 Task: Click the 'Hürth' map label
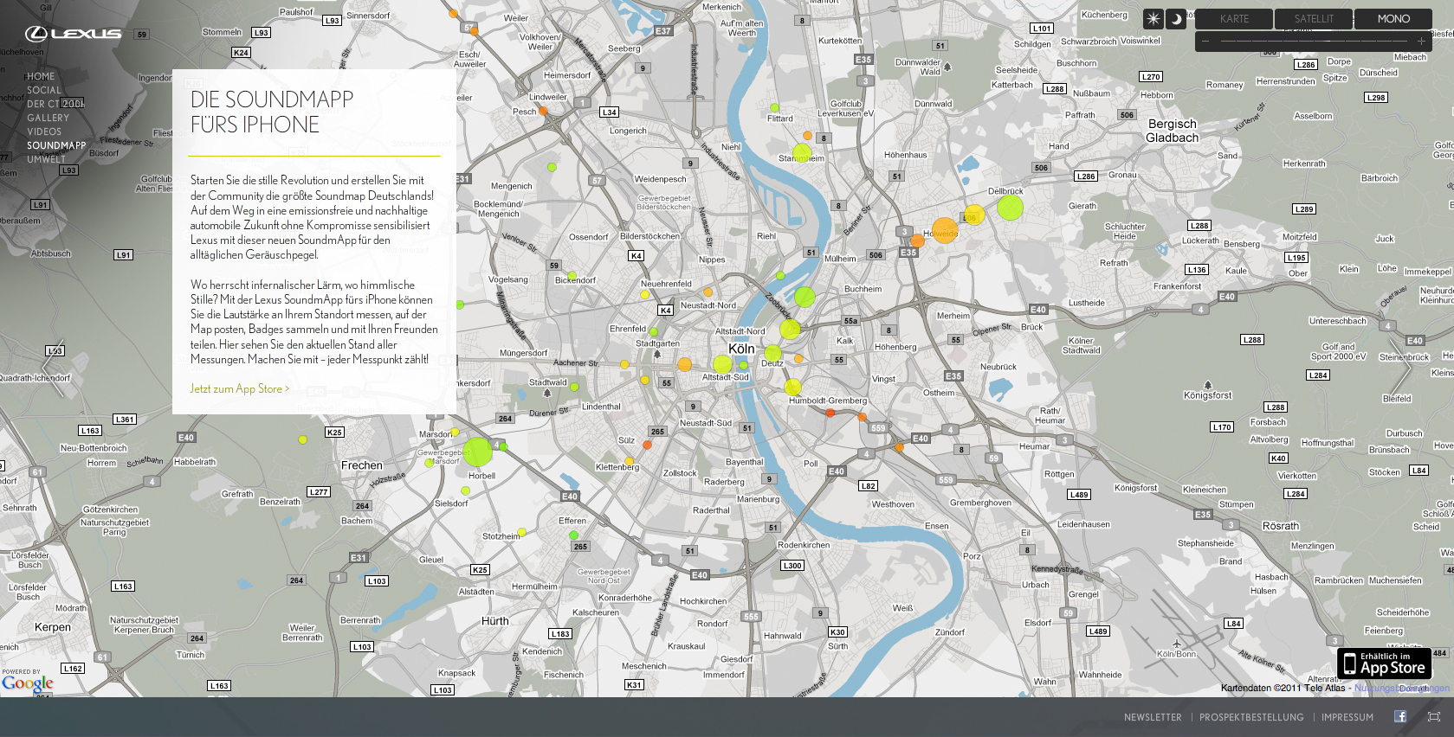tap(495, 621)
